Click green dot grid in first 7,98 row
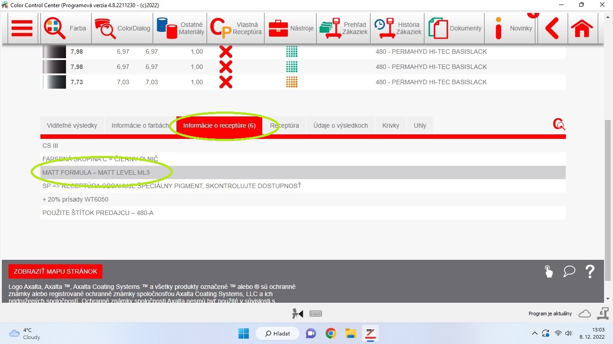613x344 pixels. tap(292, 52)
